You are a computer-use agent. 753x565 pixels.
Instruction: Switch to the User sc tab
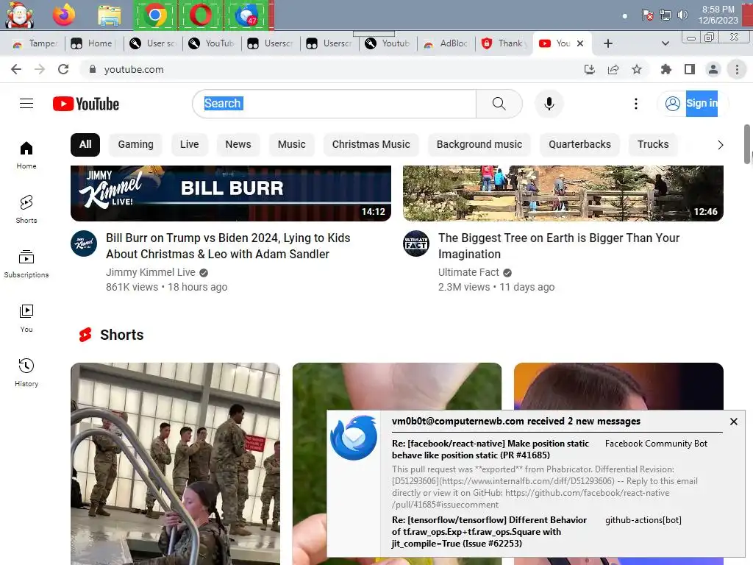(x=153, y=43)
